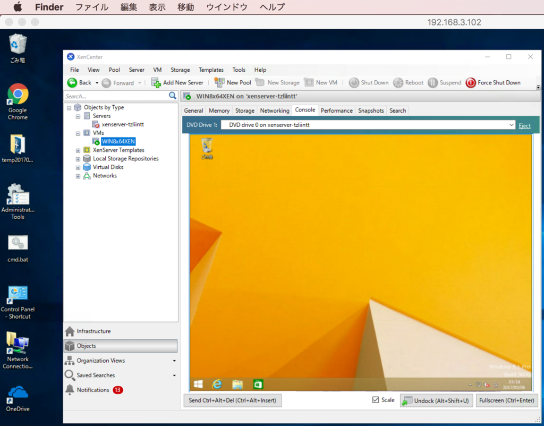Click the Forward arrow icon

(106, 83)
